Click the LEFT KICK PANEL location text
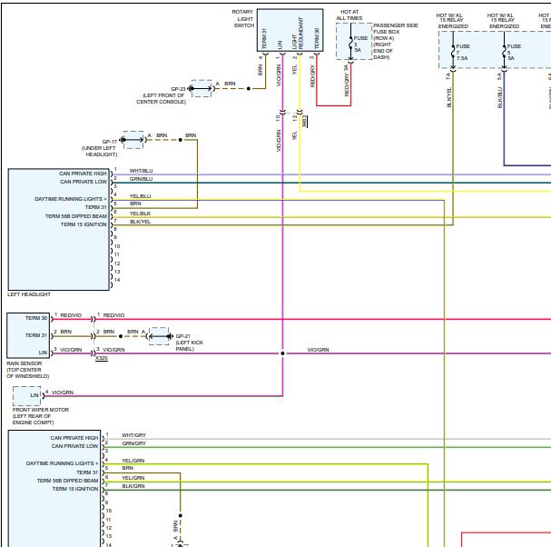 [x=189, y=345]
